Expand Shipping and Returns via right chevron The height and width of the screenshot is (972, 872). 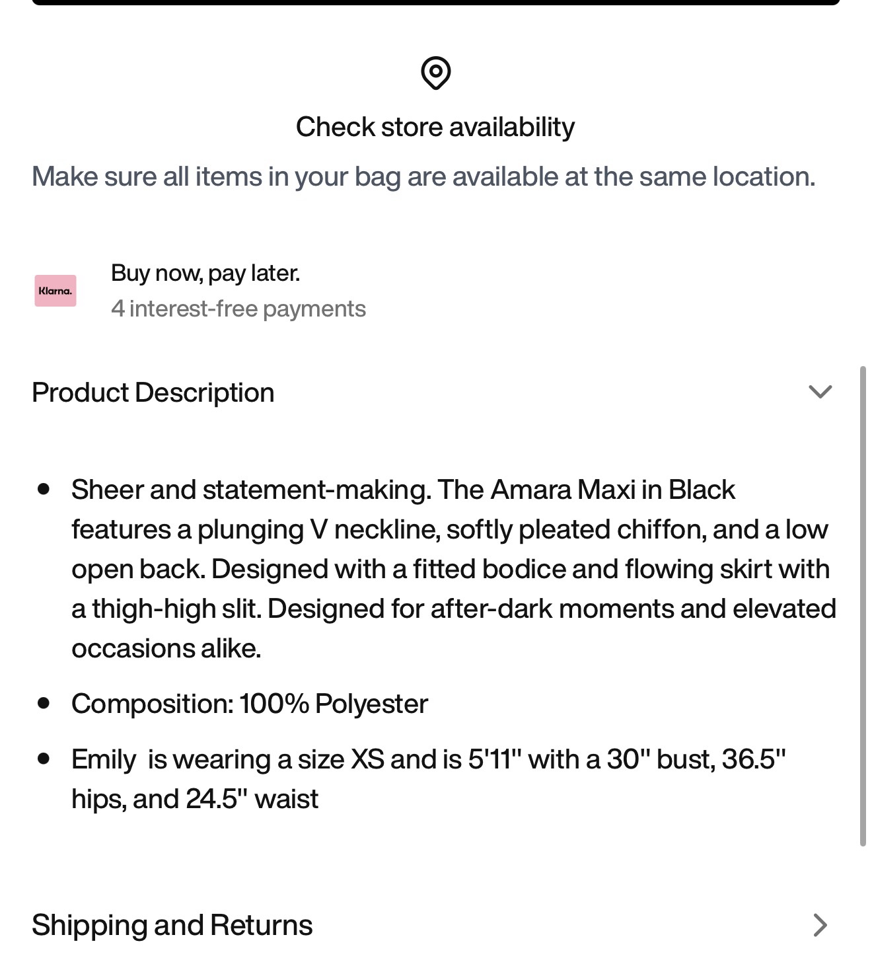[820, 925]
